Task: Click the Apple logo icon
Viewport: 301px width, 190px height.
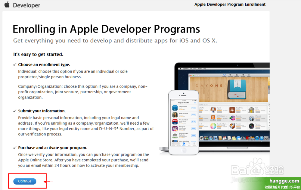Action: pos(7,5)
